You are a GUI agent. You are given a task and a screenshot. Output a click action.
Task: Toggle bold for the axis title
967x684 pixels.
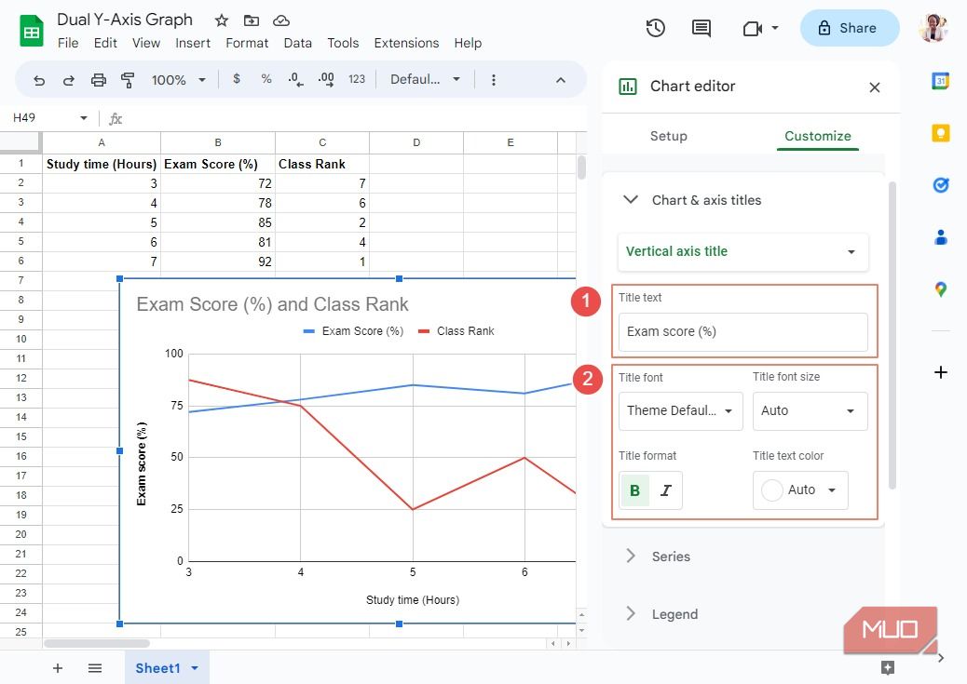pos(633,490)
